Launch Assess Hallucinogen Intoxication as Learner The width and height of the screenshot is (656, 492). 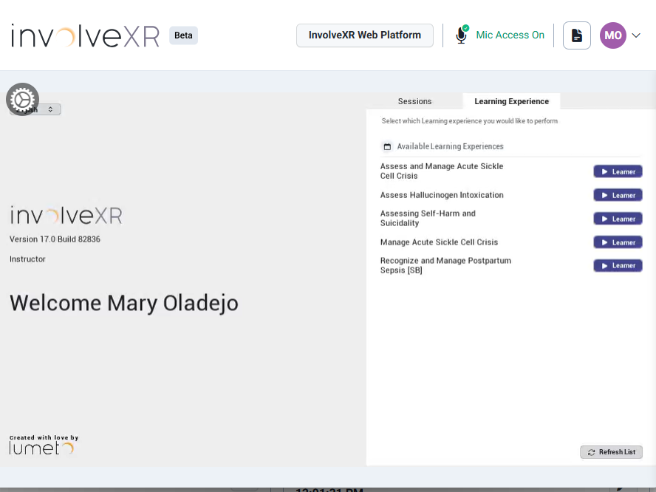[618, 195]
